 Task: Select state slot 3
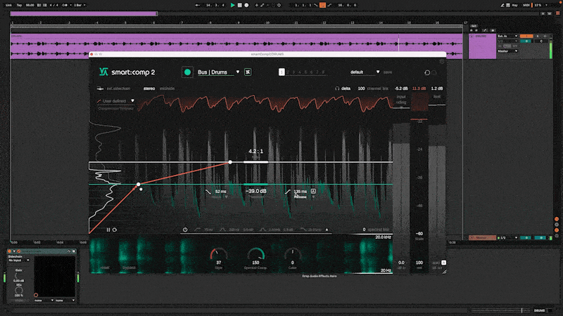(293, 72)
